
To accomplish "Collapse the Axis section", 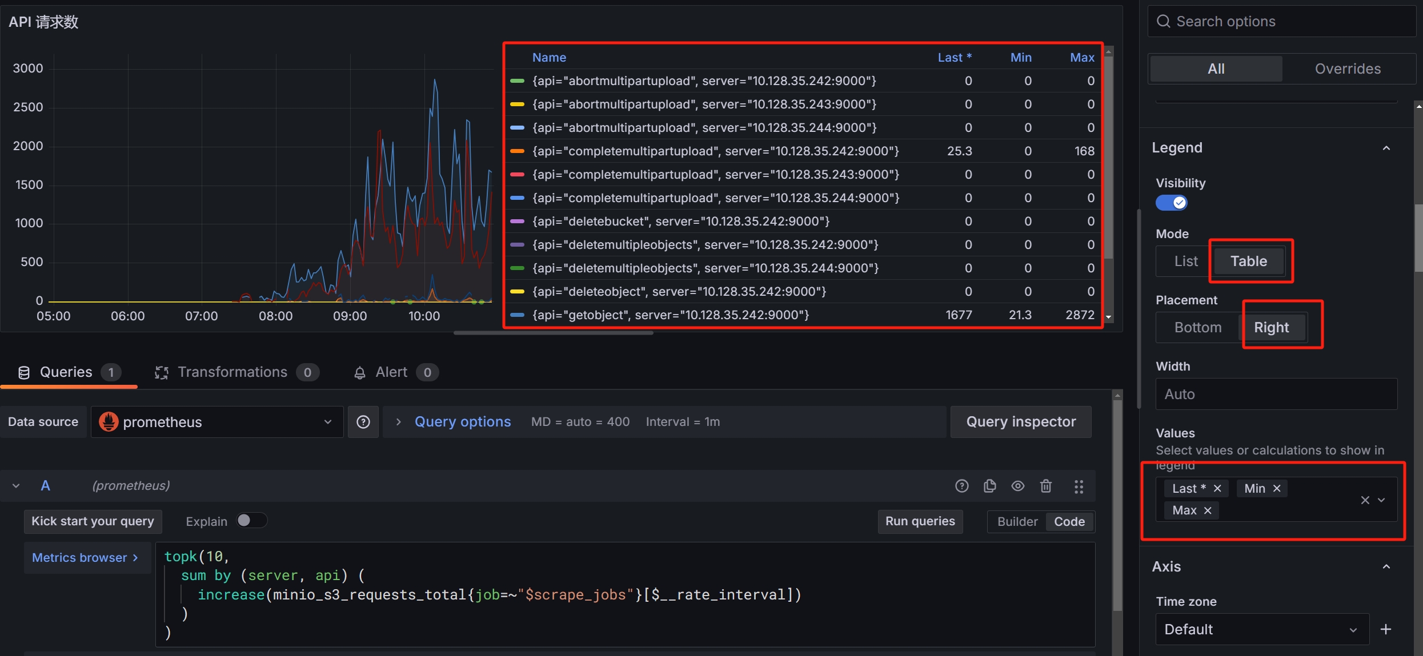I will tap(1386, 566).
